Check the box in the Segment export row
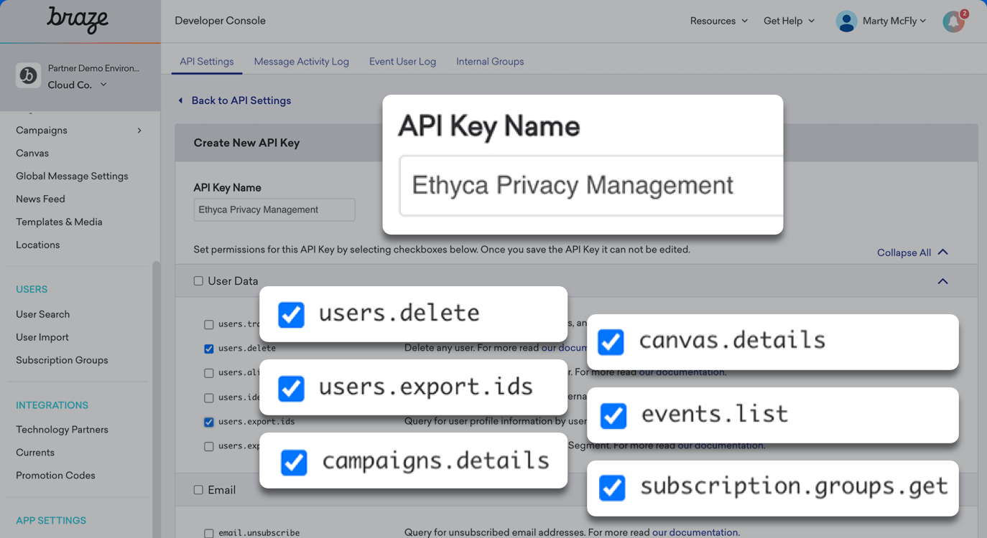Image resolution: width=987 pixels, height=538 pixels. click(x=208, y=446)
